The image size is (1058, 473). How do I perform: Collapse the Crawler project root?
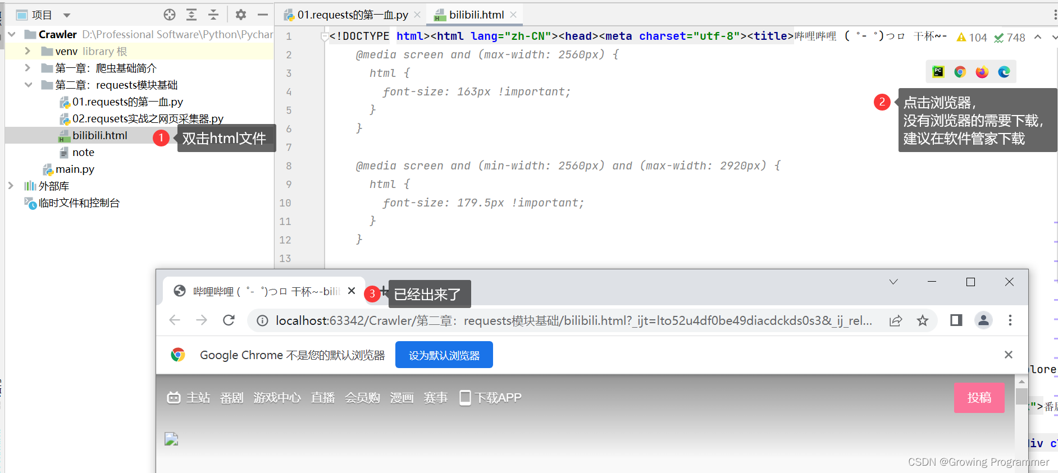12,35
